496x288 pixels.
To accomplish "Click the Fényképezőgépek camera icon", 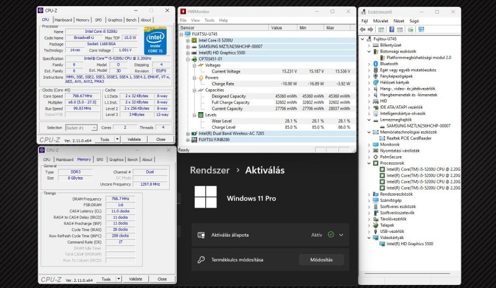I will tap(376, 76).
